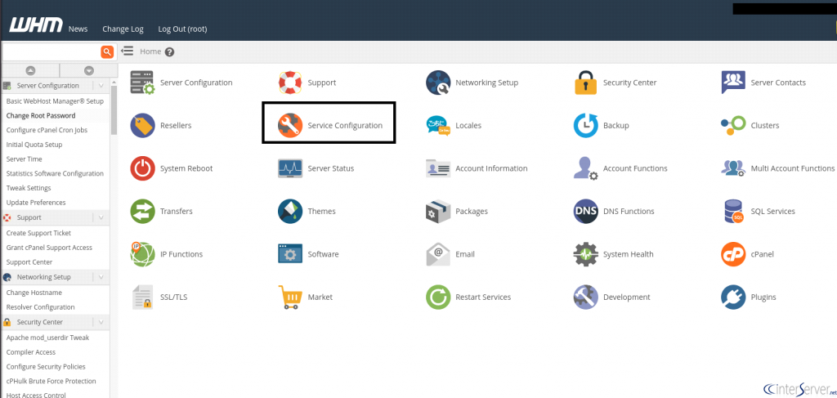This screenshot has height=398, width=837.
Task: Open the News menu item
Action: coord(78,29)
